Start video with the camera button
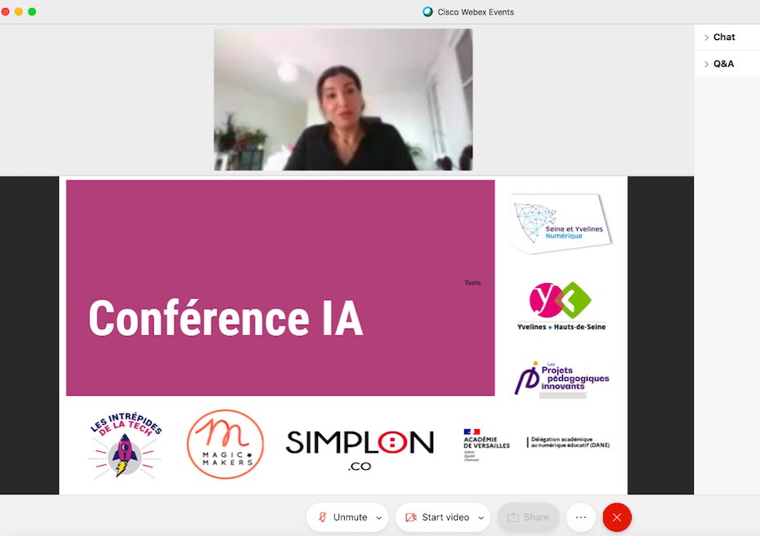Screen dimensions: 760x536 (x=438, y=517)
